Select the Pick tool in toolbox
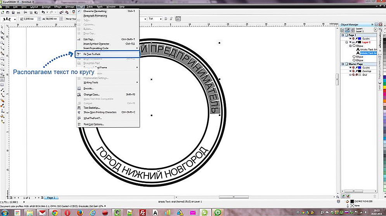This screenshot has height=216, width=386. point(2,27)
